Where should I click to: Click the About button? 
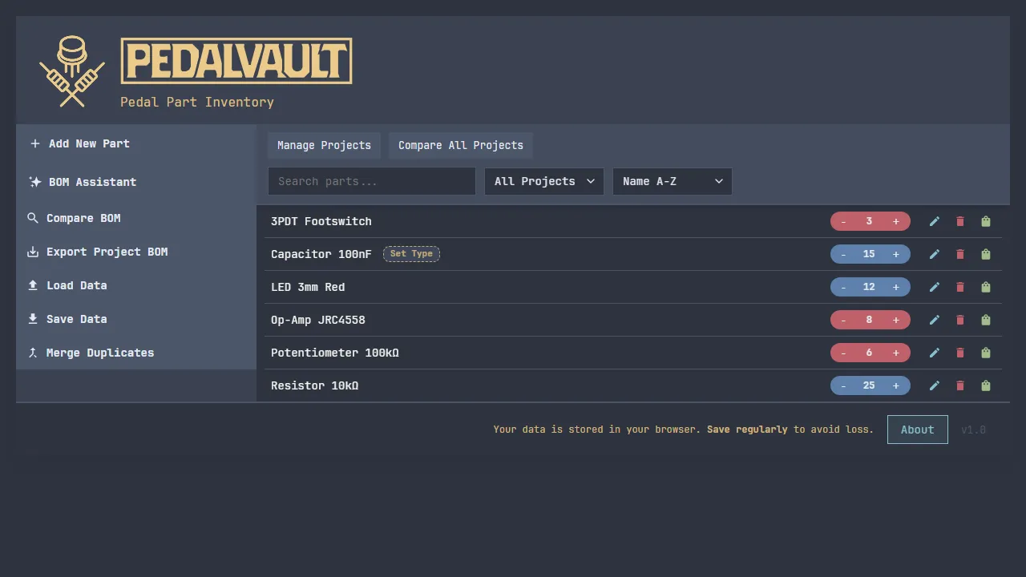click(917, 430)
